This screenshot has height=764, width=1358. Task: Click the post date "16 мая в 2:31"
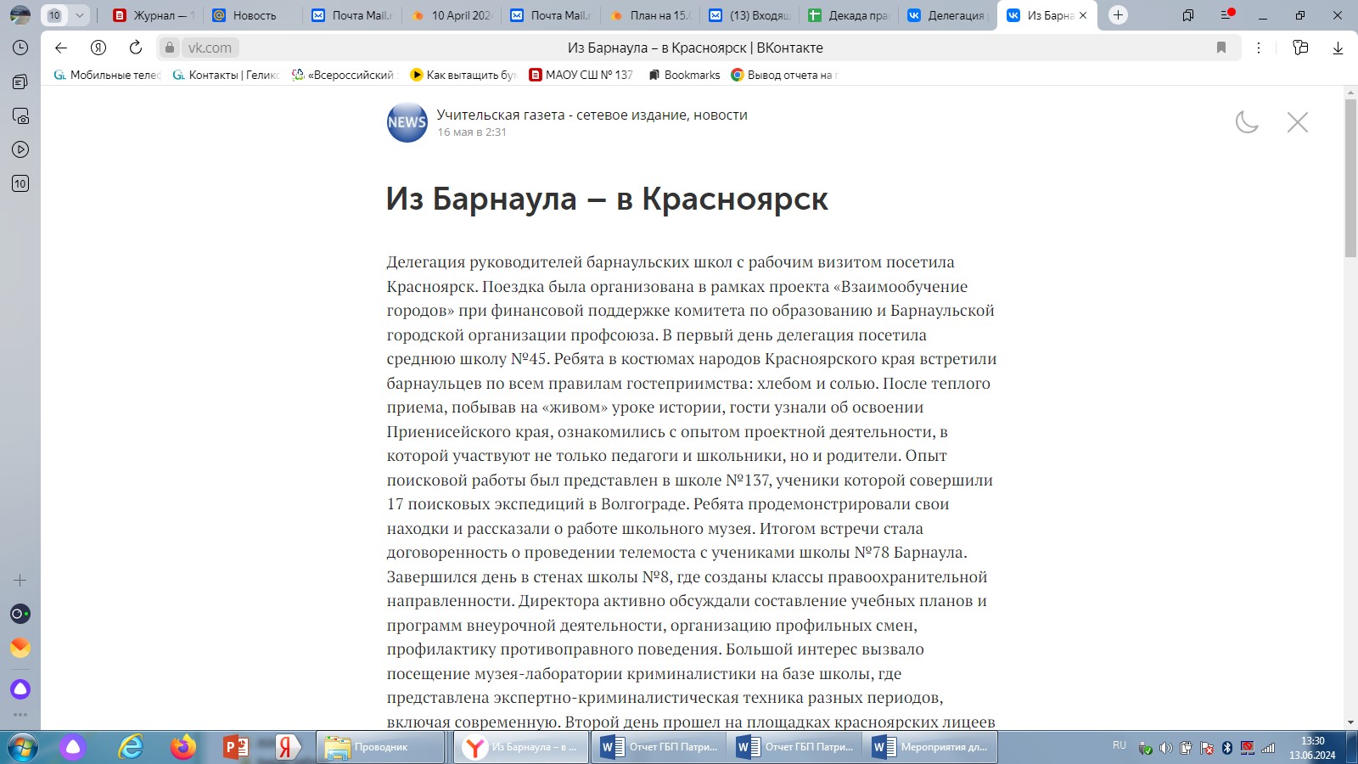pos(472,132)
